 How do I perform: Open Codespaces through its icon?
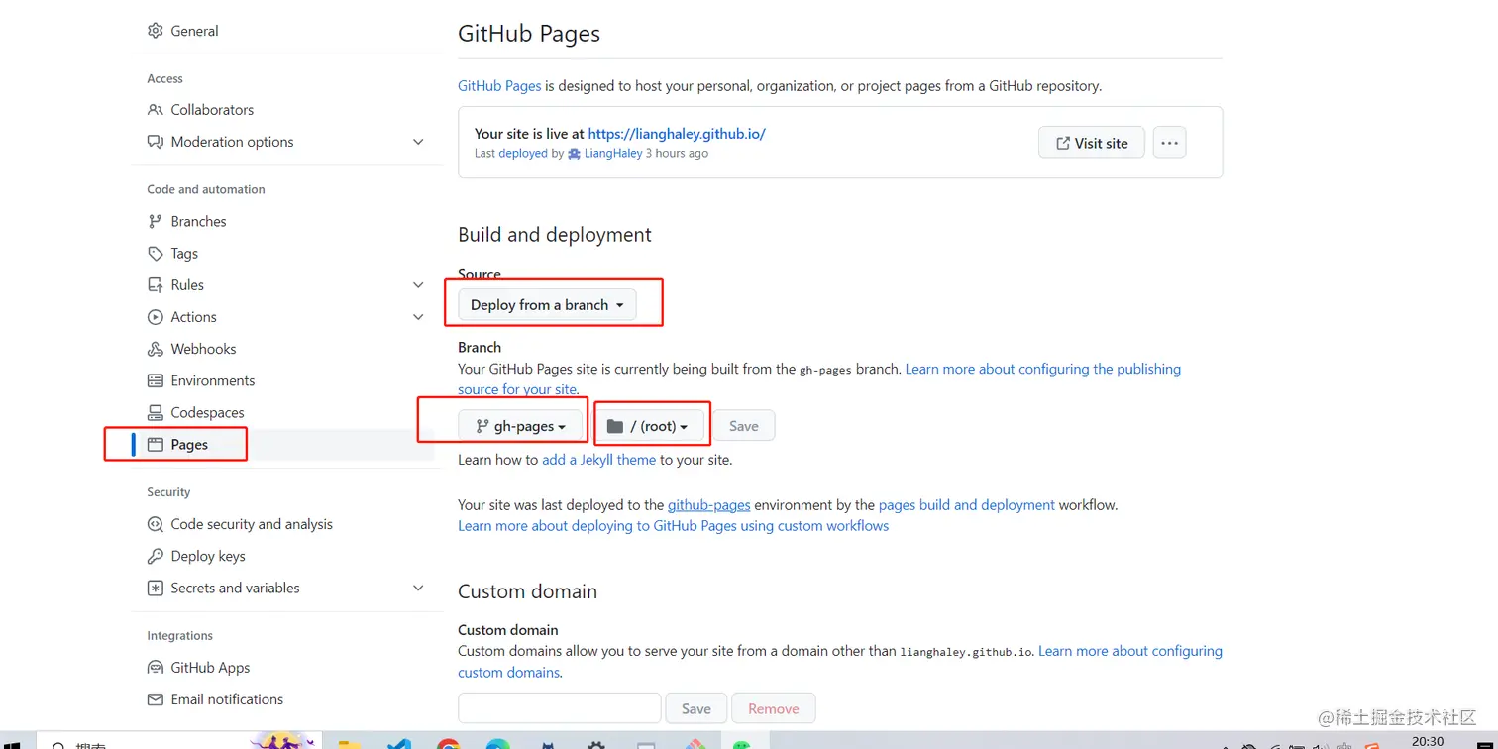click(x=155, y=412)
